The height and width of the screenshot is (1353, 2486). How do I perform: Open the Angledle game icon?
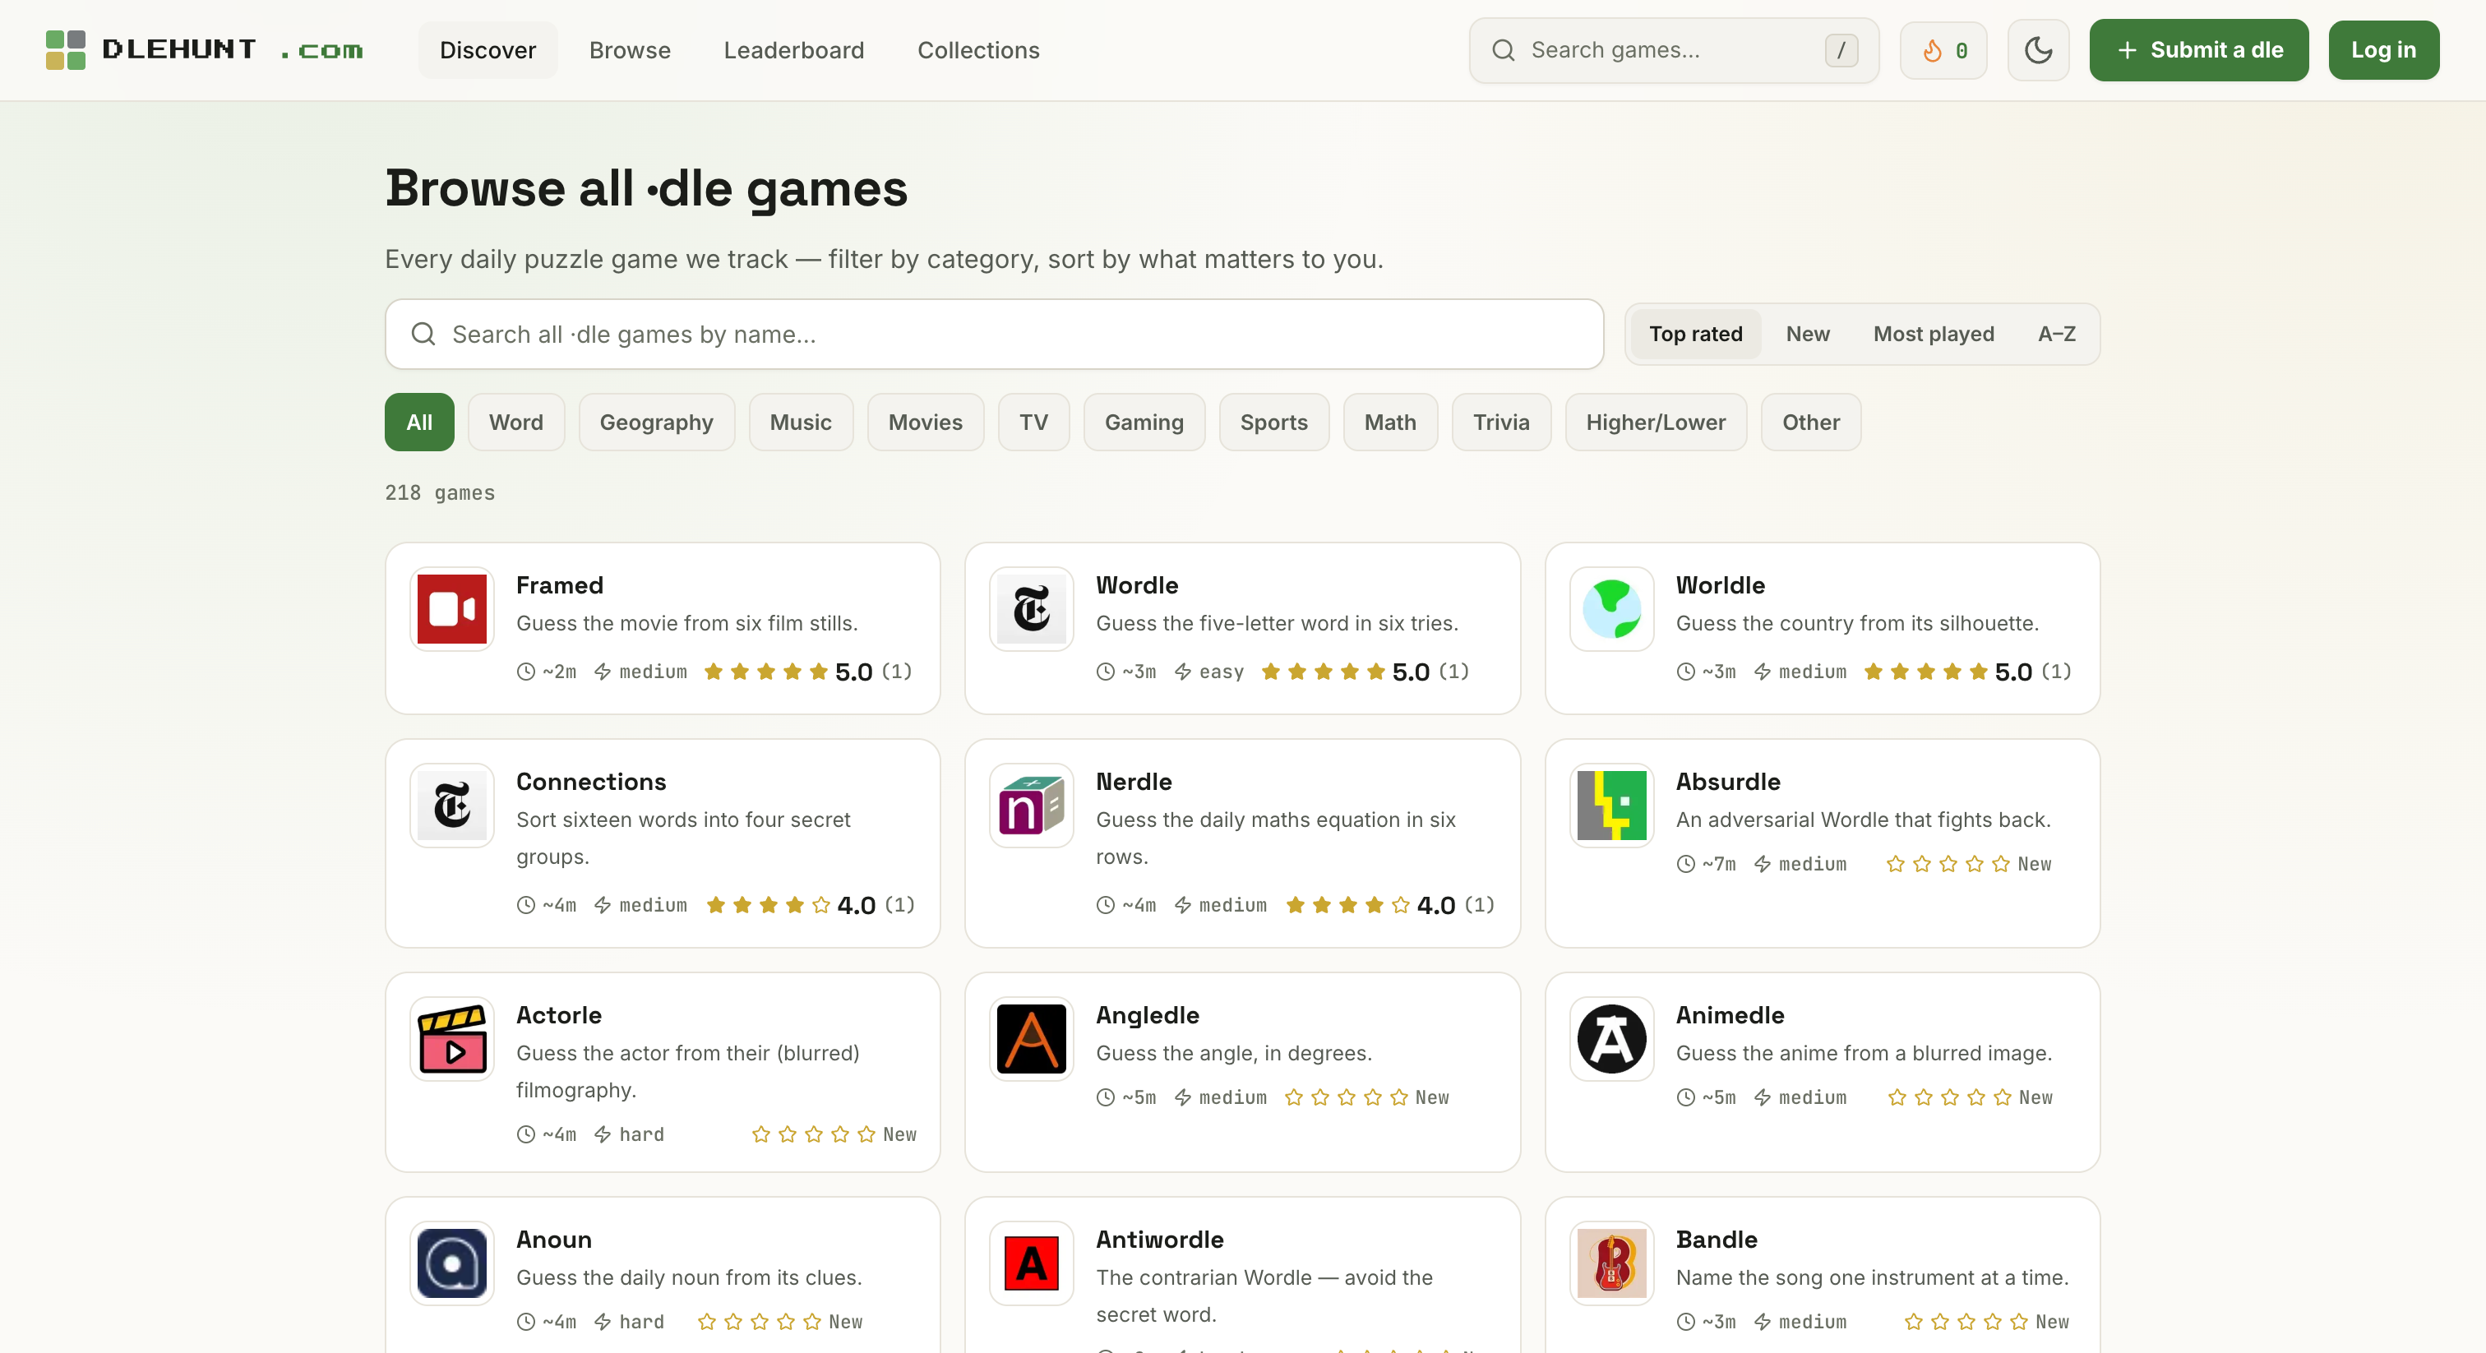click(x=1031, y=1038)
